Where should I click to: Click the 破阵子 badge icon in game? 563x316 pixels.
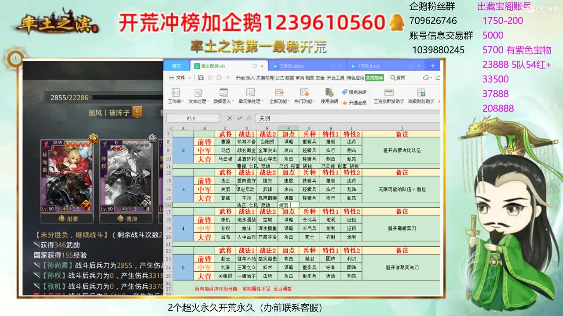pyautogui.click(x=137, y=112)
